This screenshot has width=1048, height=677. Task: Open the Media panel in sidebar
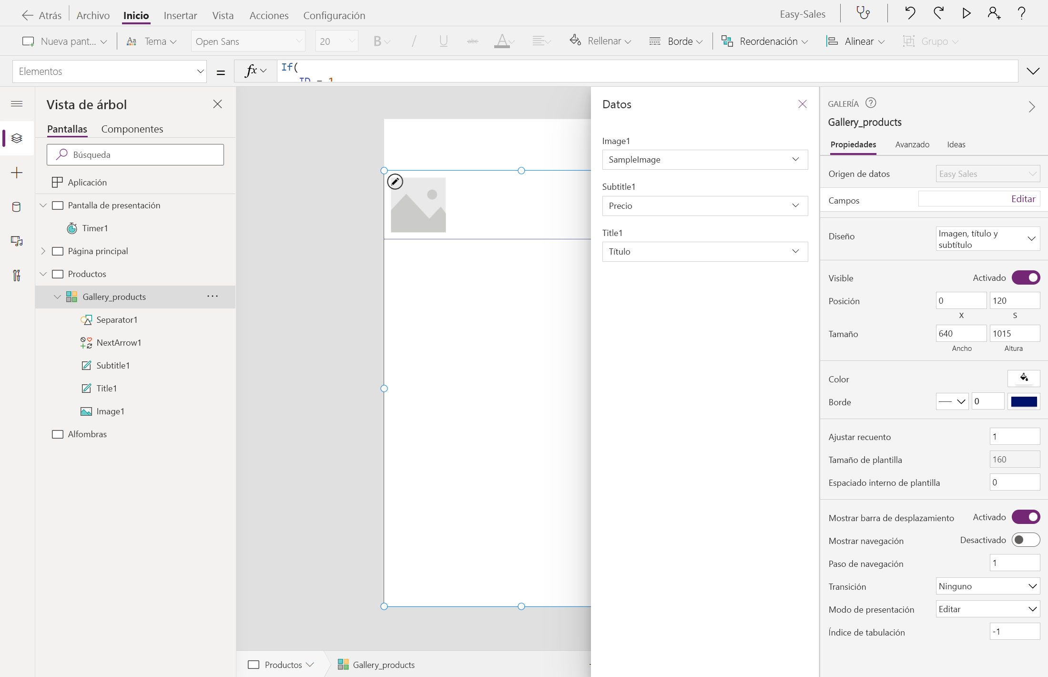coord(17,241)
